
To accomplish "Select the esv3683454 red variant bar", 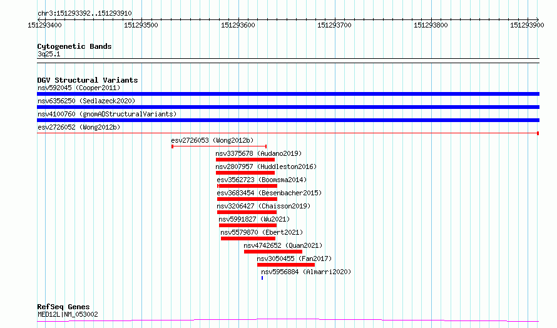I will pyautogui.click(x=247, y=199).
